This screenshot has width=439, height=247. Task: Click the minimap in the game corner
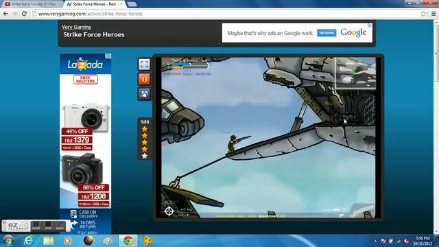point(355,73)
